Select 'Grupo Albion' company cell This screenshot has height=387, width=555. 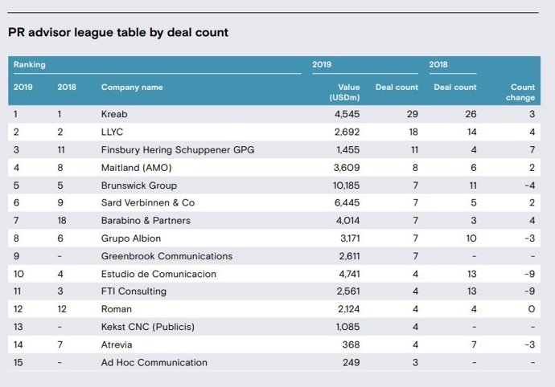click(x=131, y=238)
